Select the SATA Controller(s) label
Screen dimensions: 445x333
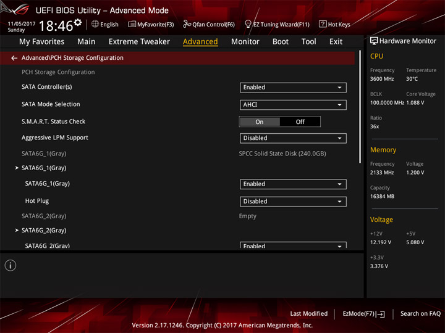[x=47, y=87]
